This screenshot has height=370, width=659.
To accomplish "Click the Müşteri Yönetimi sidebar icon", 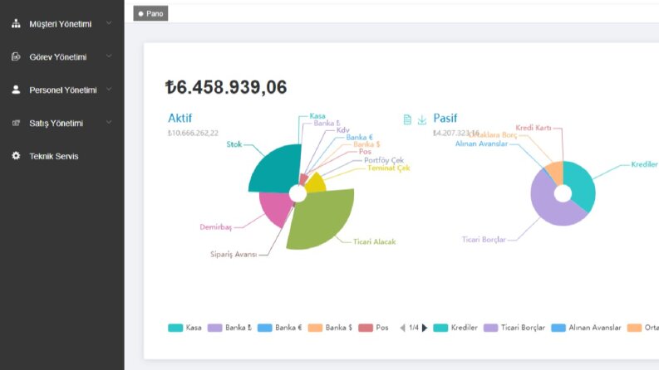I will tap(16, 23).
